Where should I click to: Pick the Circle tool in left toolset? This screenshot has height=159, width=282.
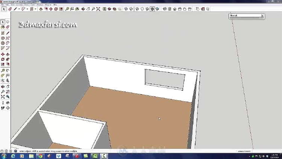click(x=3, y=38)
